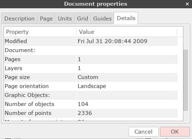The height and width of the screenshot is (139, 192).
Task: Select the 'Document:' section row
Action: [x=91, y=50]
